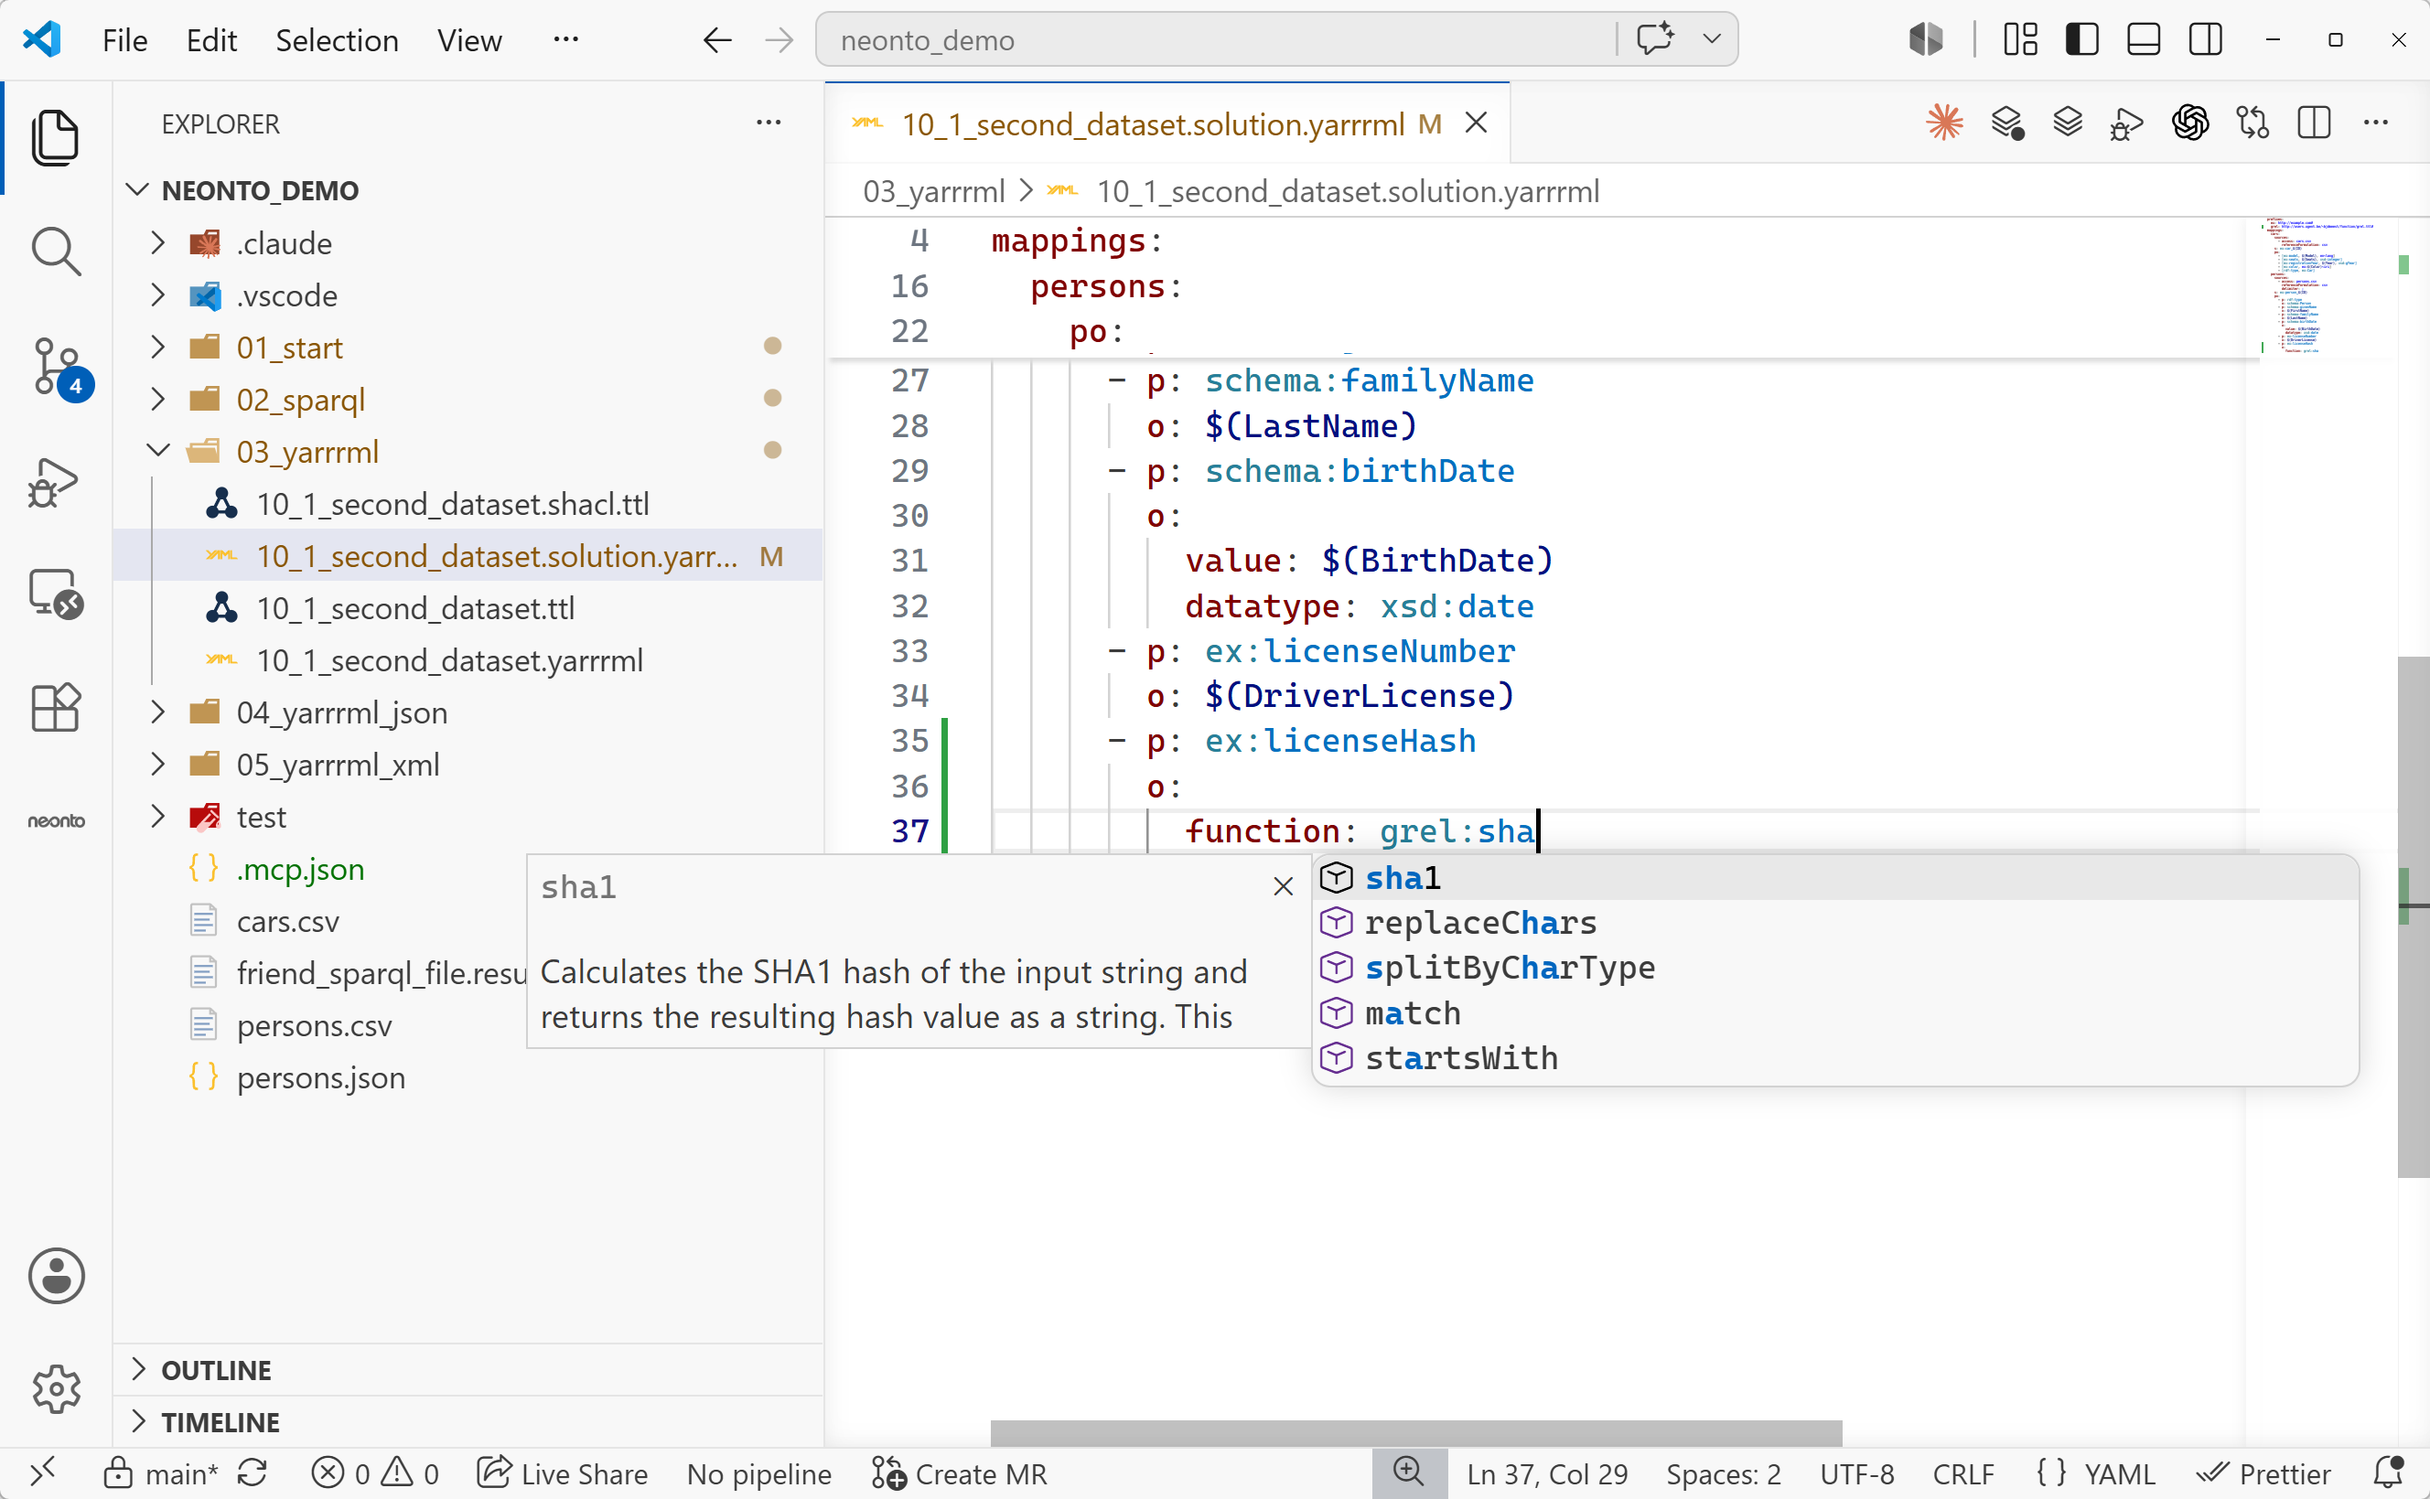
Task: Expand the .claude folder
Action: 156,243
